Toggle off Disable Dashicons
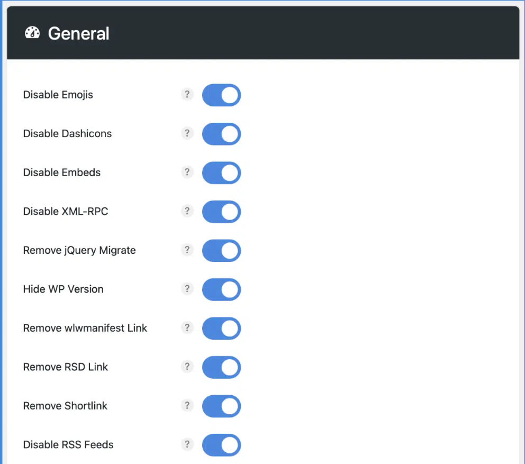 pyautogui.click(x=221, y=134)
